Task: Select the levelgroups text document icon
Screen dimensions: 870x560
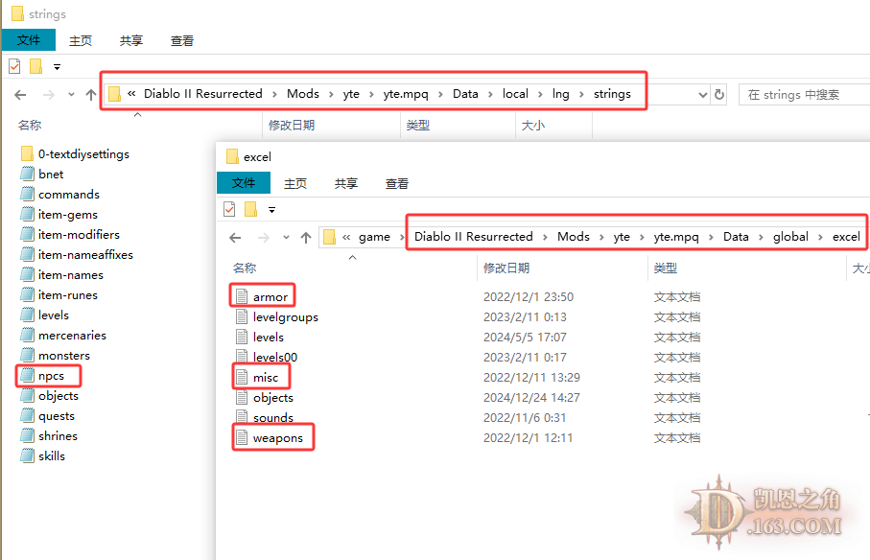Action: 242,316
